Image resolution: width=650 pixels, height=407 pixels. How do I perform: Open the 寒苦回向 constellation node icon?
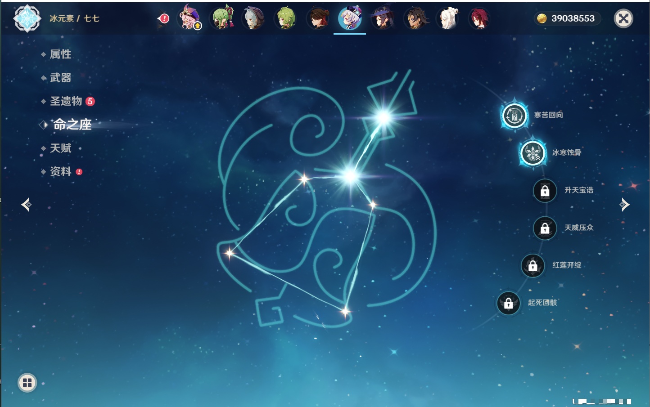pyautogui.click(x=515, y=116)
